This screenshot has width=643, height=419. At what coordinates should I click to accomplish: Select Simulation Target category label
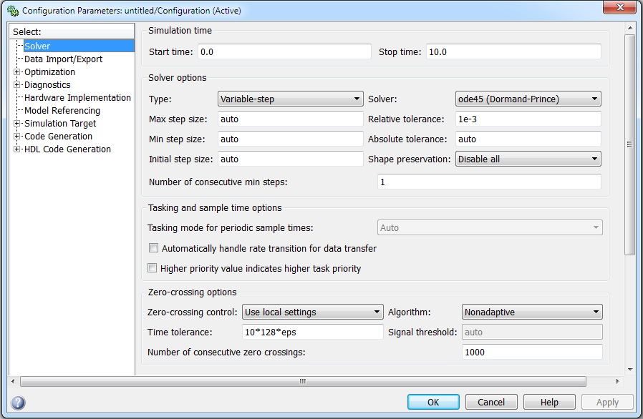click(x=60, y=123)
